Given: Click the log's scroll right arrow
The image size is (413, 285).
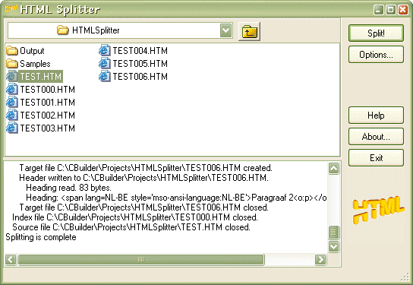Looking at the screenshot, I should [x=320, y=259].
